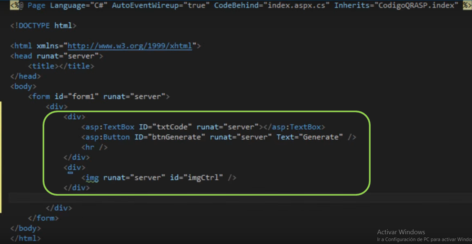
Task: Place cursor inside the empty title element
Action: point(58,65)
